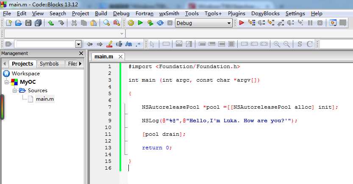This screenshot has height=184, width=353.
Task: Step into debug icon
Action: point(271,23)
